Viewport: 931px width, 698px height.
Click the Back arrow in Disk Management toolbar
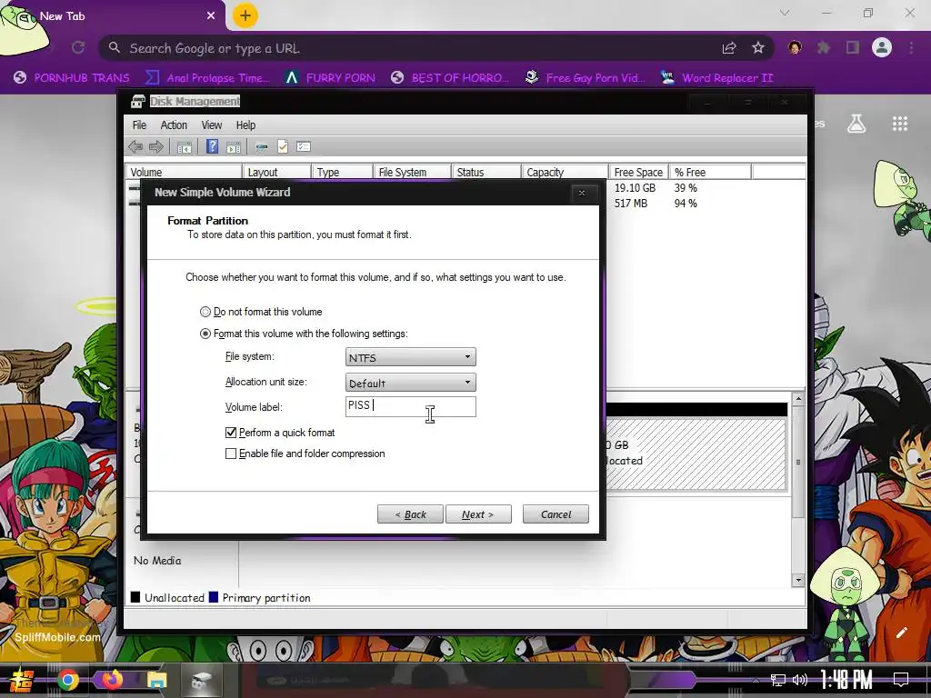coord(135,146)
